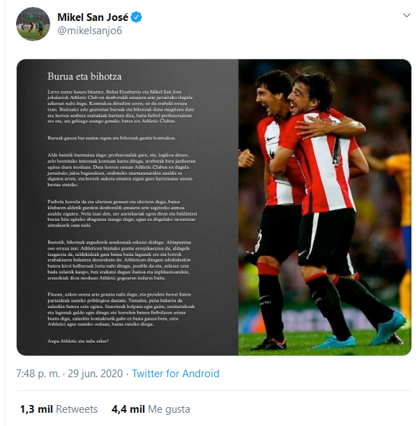This screenshot has height=426, width=419.
Task: Click the 29 jun. 2020 date
Action: click(95, 374)
